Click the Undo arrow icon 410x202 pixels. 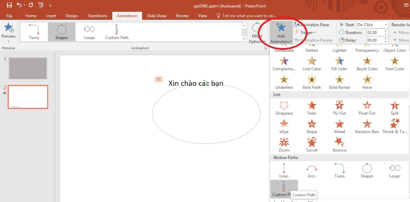pyautogui.click(x=19, y=5)
